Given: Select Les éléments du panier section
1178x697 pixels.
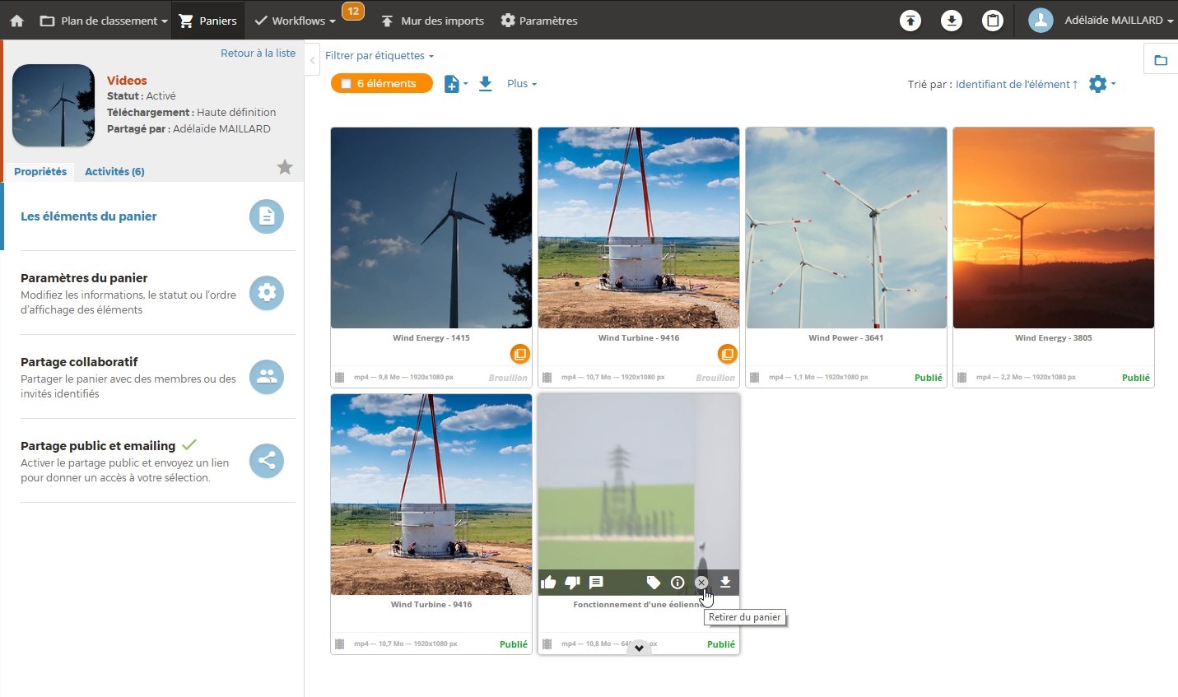Looking at the screenshot, I should coord(89,216).
